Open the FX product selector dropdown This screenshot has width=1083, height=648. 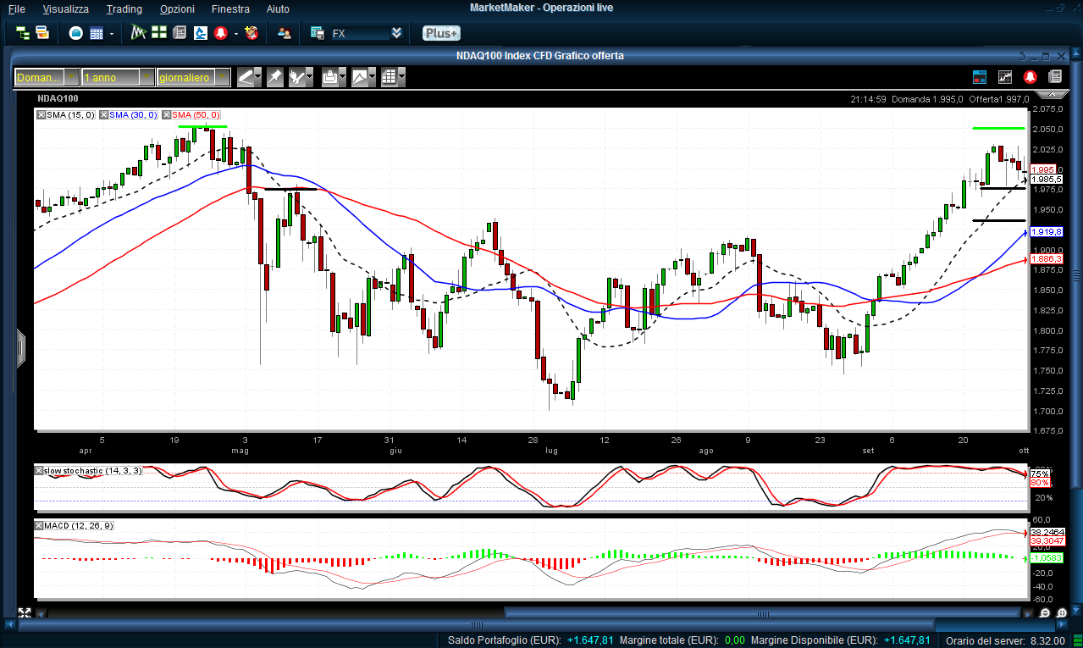396,34
